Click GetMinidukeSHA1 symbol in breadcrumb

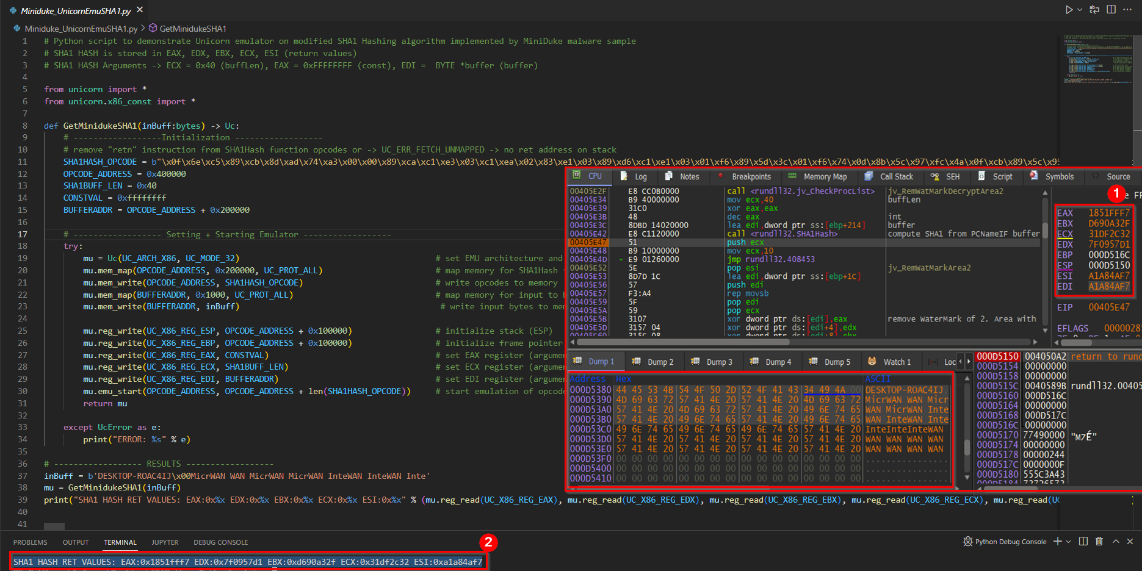coord(193,29)
